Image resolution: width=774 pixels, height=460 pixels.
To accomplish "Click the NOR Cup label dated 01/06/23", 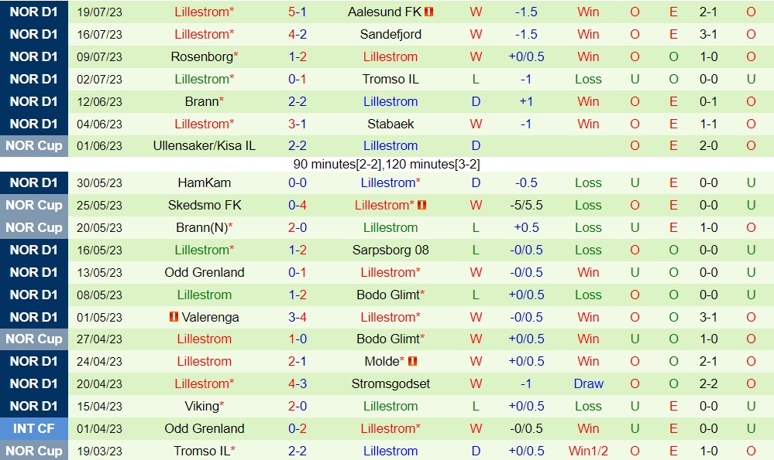I will [x=34, y=146].
